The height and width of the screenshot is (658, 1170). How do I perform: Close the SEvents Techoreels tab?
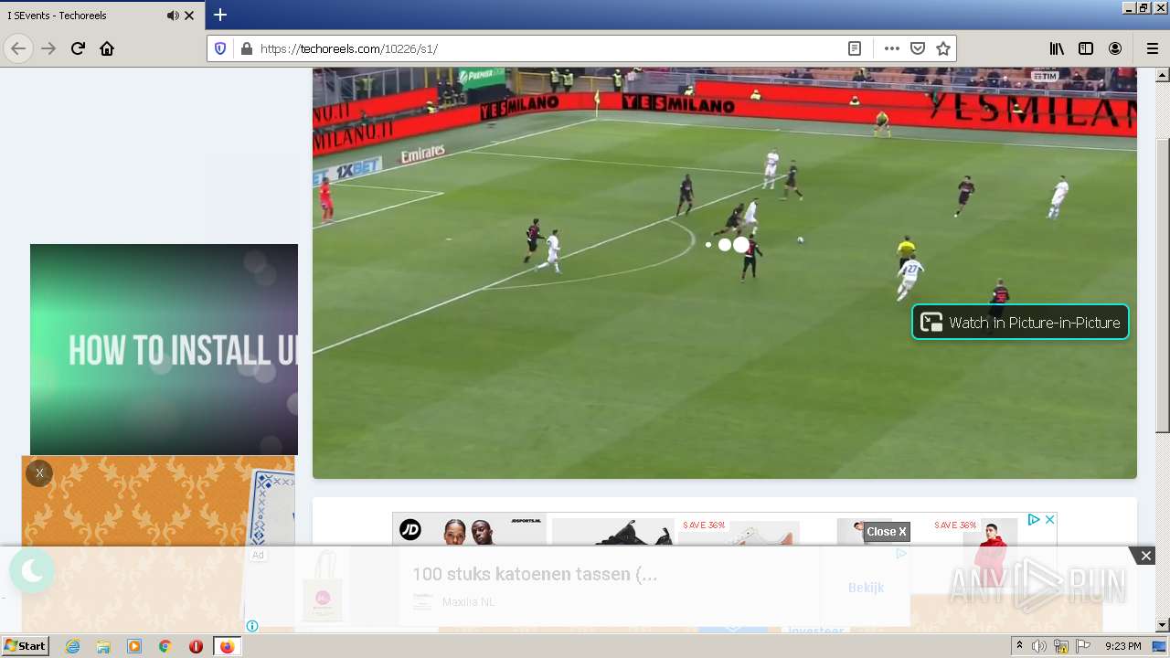[x=189, y=16]
